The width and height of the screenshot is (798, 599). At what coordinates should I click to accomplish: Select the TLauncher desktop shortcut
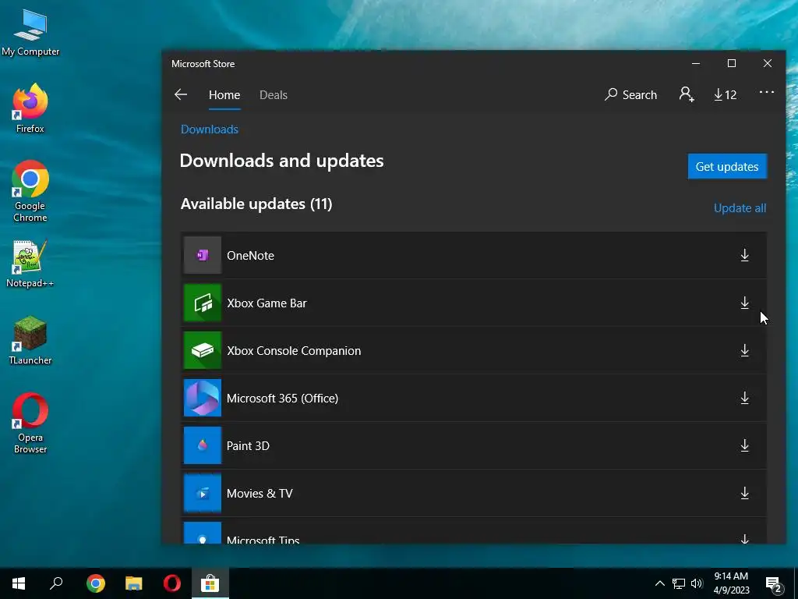30,341
